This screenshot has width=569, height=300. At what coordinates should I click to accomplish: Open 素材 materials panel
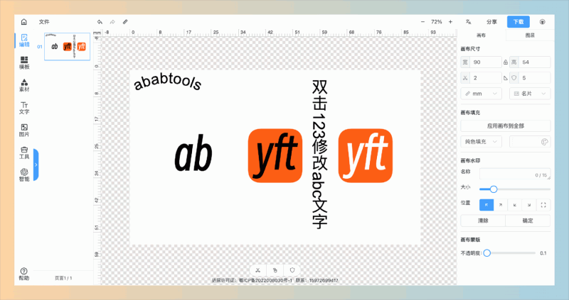pyautogui.click(x=24, y=85)
